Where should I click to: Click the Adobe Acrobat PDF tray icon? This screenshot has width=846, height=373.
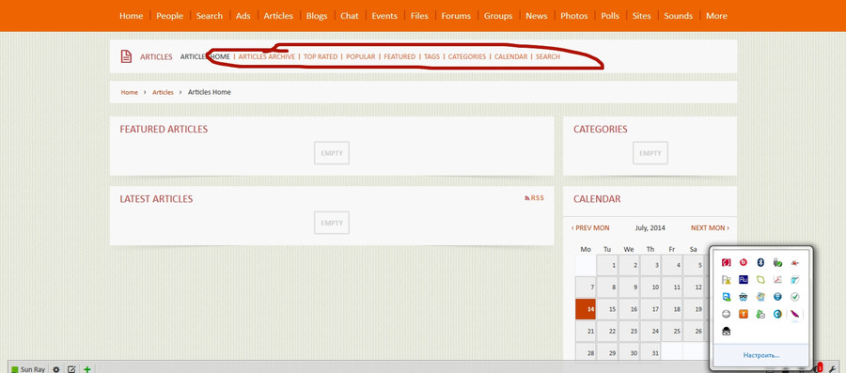click(777, 279)
